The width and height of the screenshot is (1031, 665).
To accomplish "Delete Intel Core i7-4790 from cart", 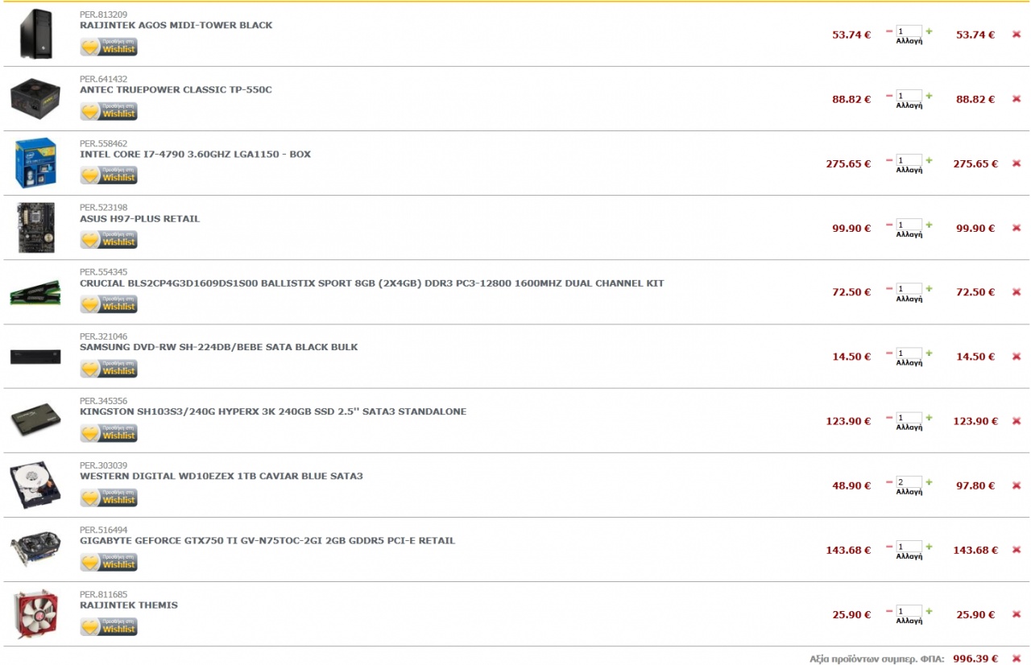I will point(1017,163).
